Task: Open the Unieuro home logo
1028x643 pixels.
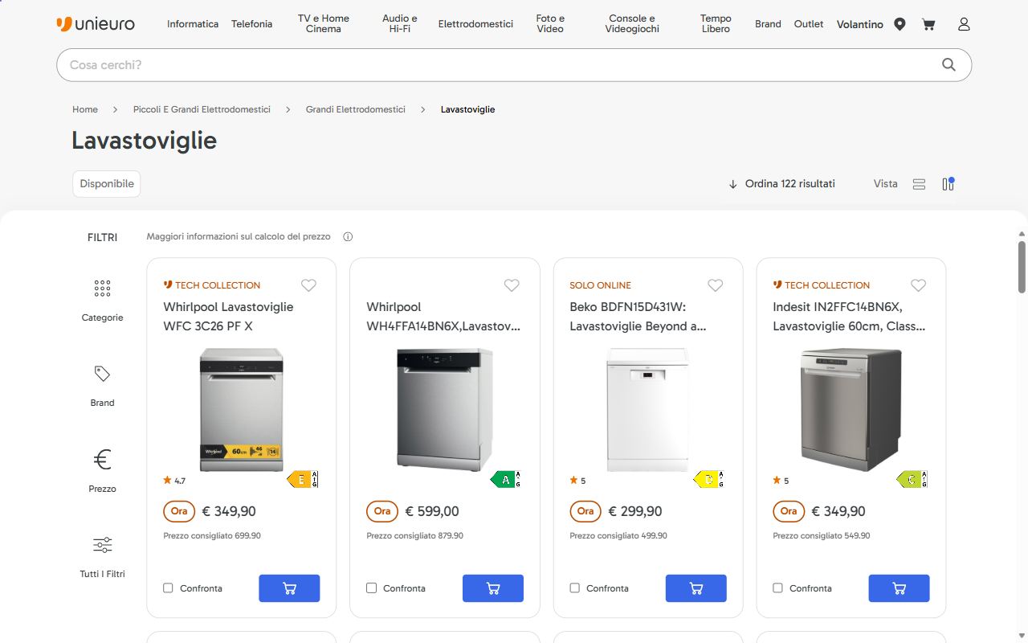Action: tap(96, 24)
